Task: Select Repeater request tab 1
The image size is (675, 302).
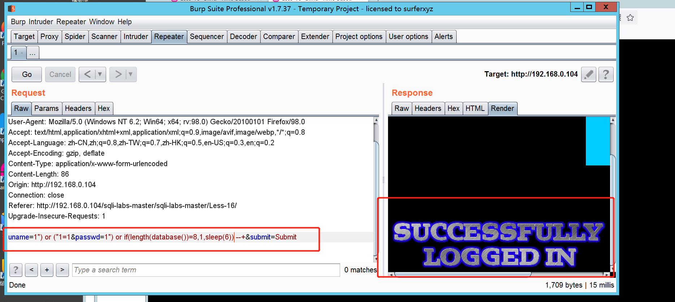Action: pos(16,53)
